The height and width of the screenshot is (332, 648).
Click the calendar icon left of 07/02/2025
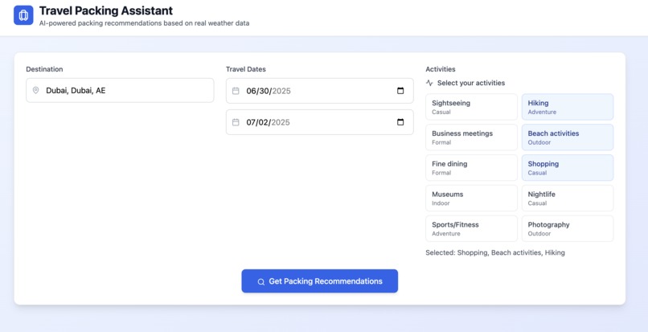click(236, 122)
